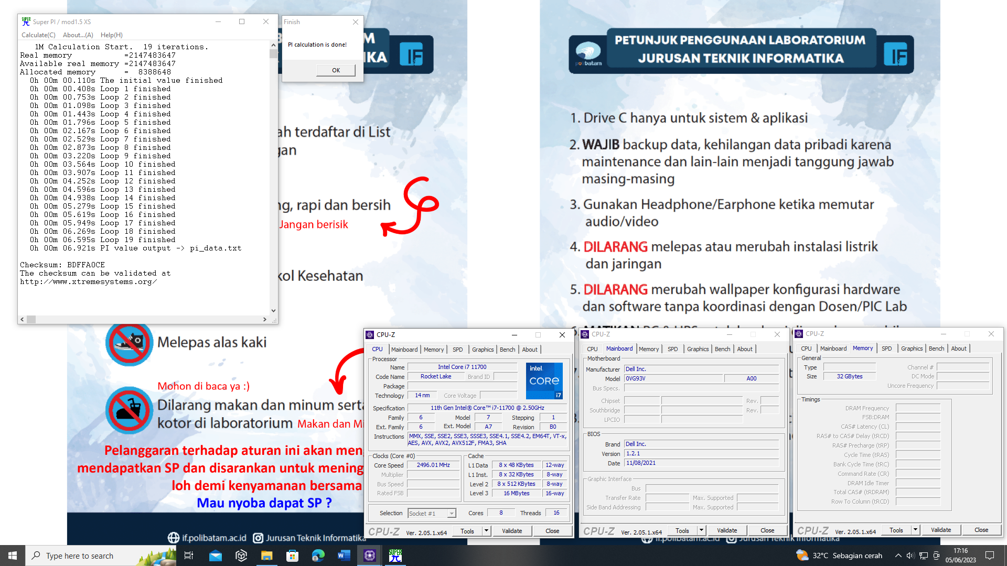Click Super PI taskbar icon
1007x566 pixels.
point(395,556)
